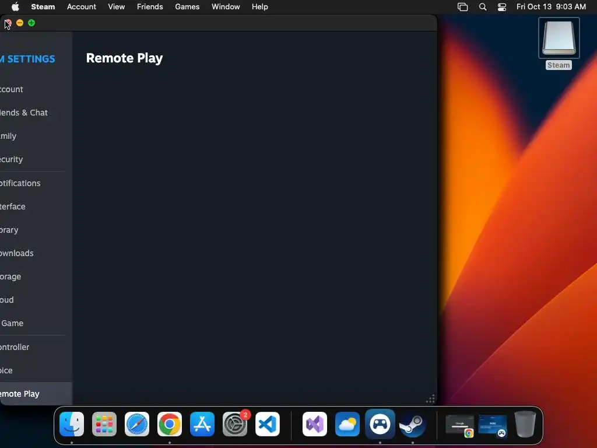Open Finder from the dock
Viewport: 597px width, 448px height.
coord(72,424)
